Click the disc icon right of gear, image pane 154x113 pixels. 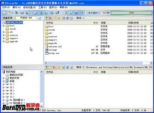[71, 18]
